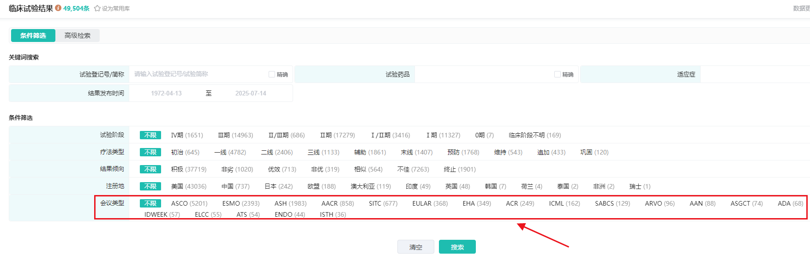The width and height of the screenshot is (810, 255).
Task: Filter by 终止 (1901)
Action: [460, 169]
